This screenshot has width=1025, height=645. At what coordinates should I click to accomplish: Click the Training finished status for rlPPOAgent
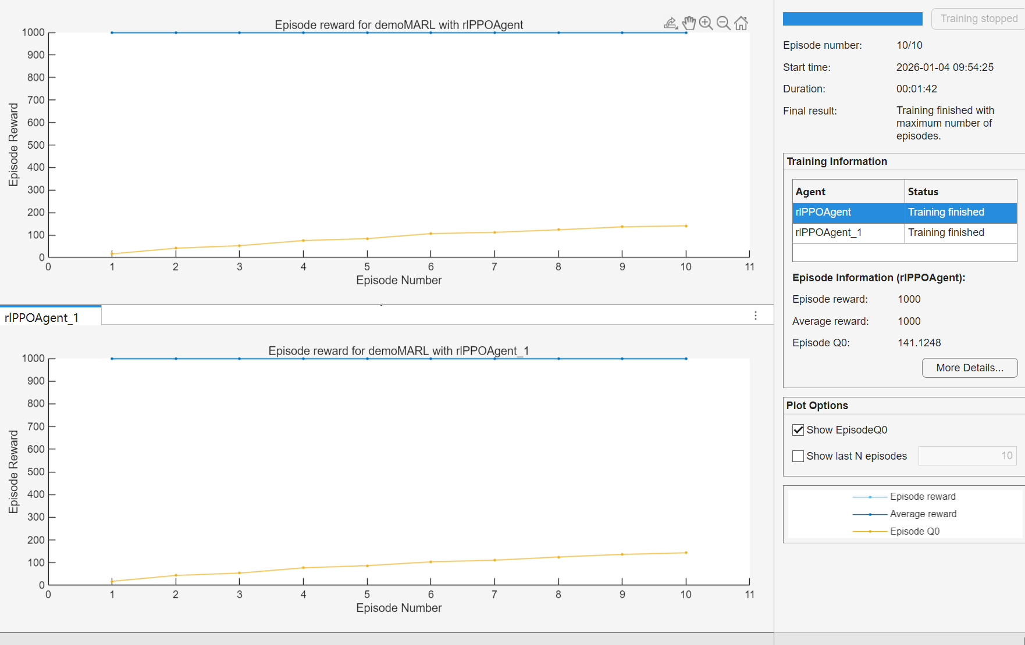point(946,212)
